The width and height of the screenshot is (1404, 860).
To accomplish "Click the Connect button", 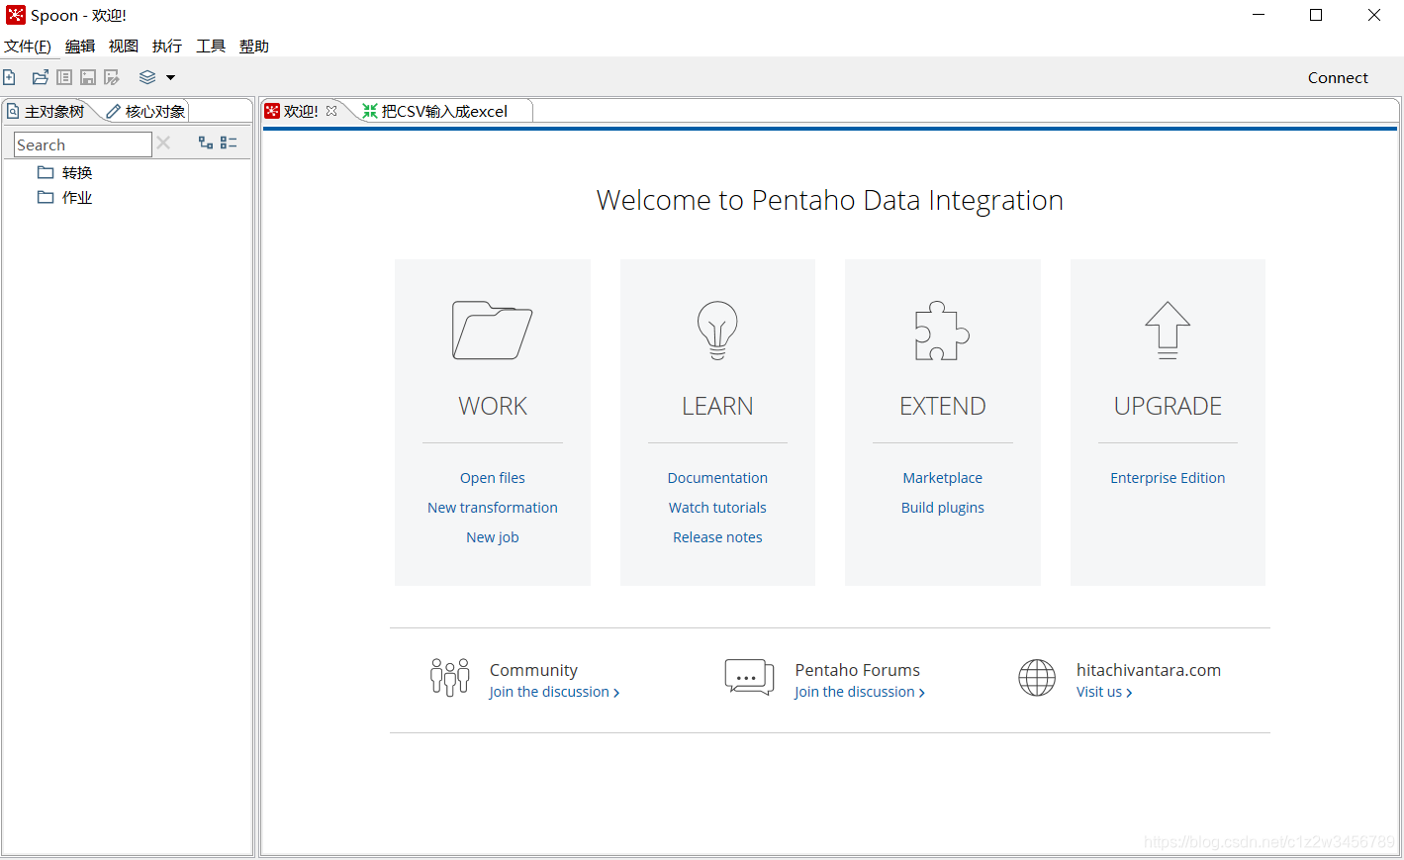I will pos(1338,77).
